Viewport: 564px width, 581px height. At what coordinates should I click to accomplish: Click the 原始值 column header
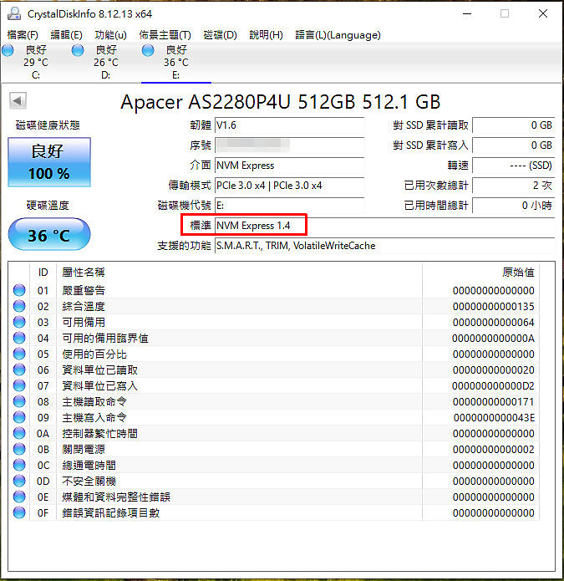pyautogui.click(x=480, y=273)
